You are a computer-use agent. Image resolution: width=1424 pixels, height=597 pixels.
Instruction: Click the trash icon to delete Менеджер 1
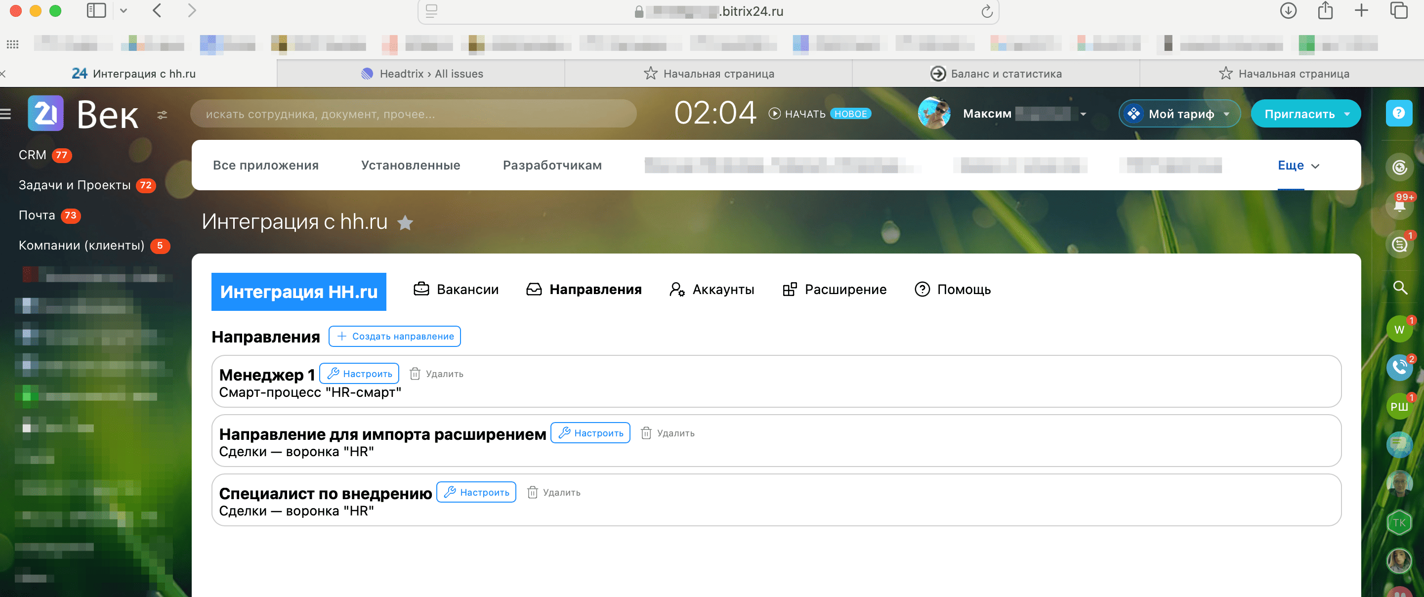[x=415, y=374]
